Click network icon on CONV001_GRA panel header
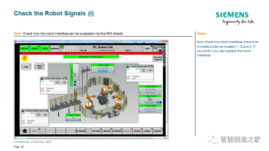The height and width of the screenshot is (151, 269). [x=47, y=111]
